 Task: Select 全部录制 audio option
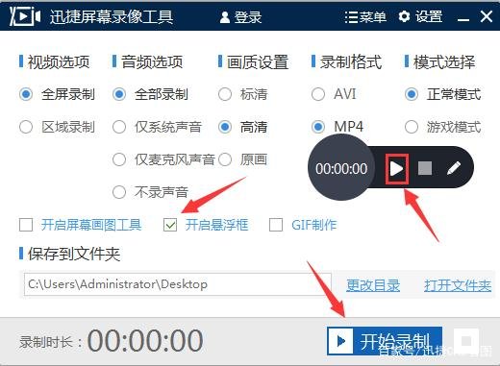point(150,94)
